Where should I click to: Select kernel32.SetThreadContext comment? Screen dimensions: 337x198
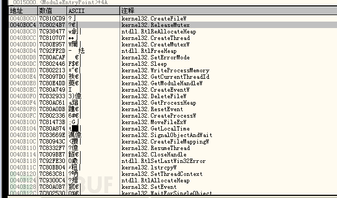(x=162, y=174)
